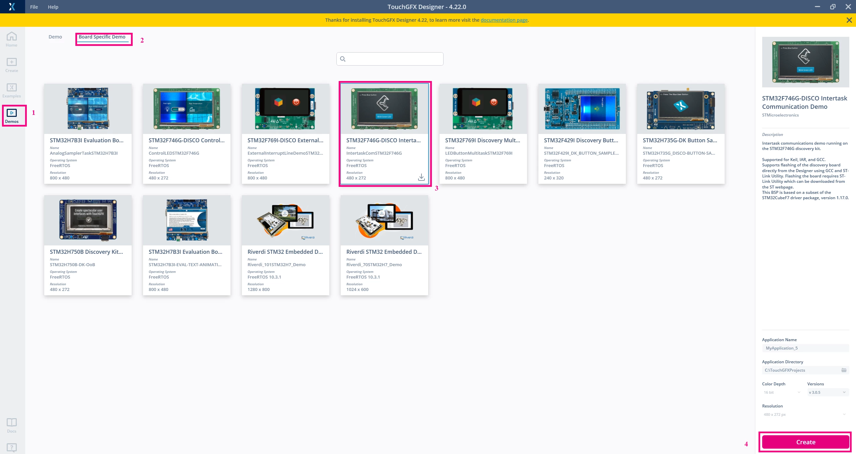The width and height of the screenshot is (856, 454).
Task: Browse Application Directory folder icon
Action: pos(844,370)
